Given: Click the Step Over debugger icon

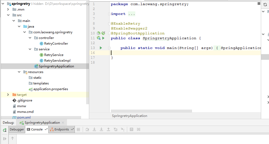Looking at the screenshot, I should 87,130.
